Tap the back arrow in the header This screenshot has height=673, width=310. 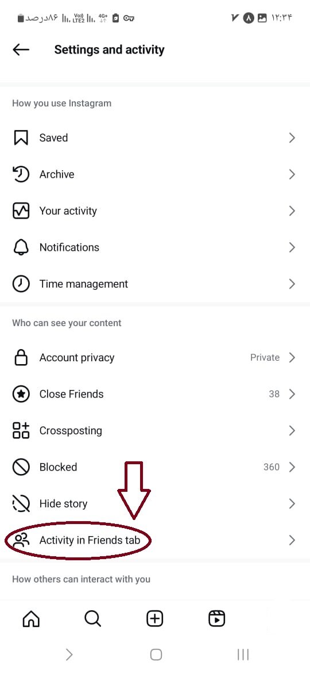point(21,50)
